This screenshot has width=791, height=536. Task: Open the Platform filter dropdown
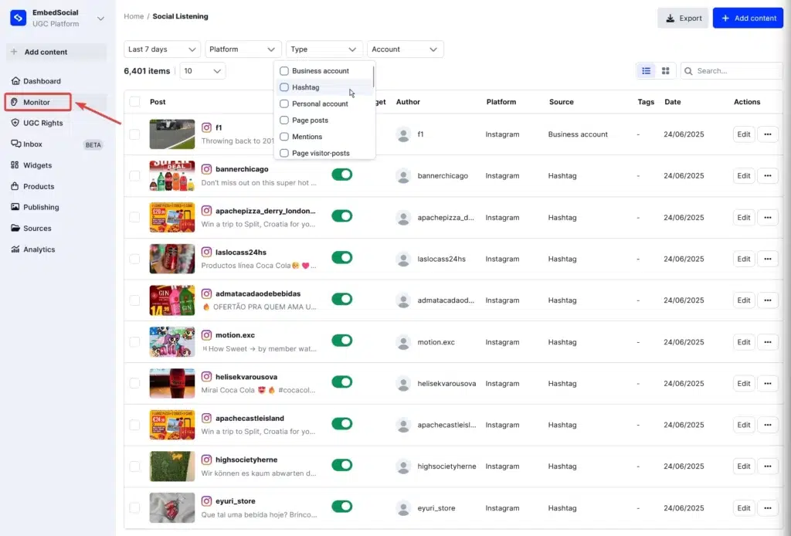pos(243,49)
